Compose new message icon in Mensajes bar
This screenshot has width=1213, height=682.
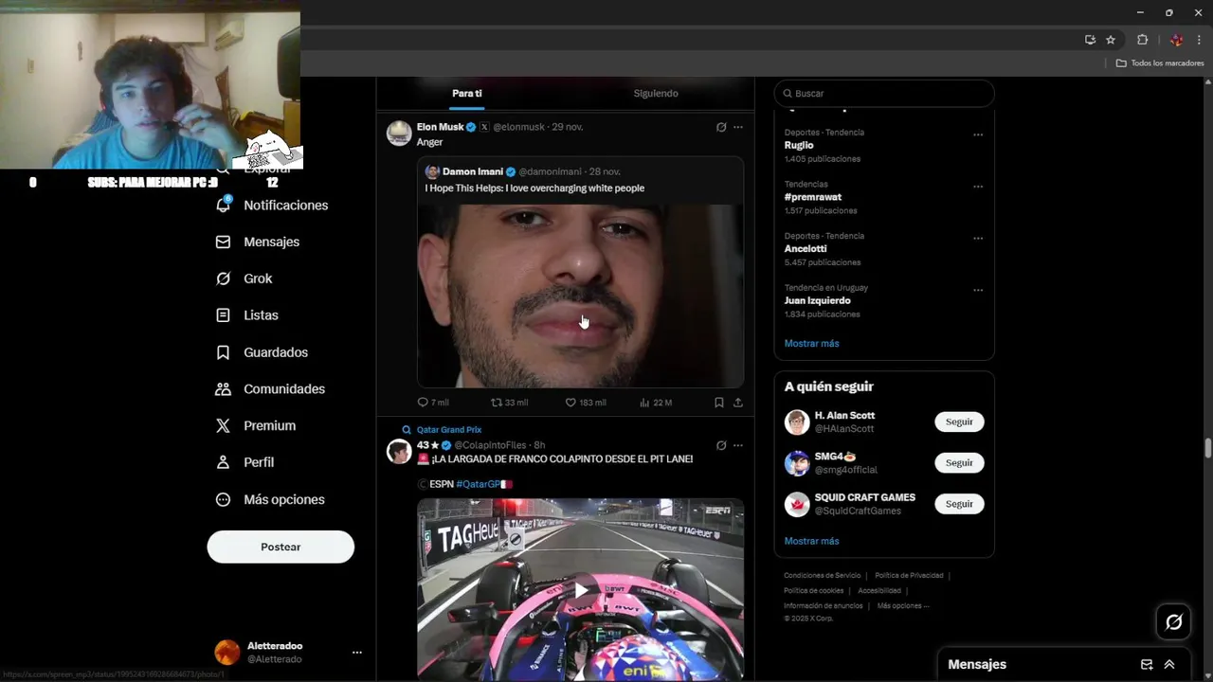coord(1147,665)
